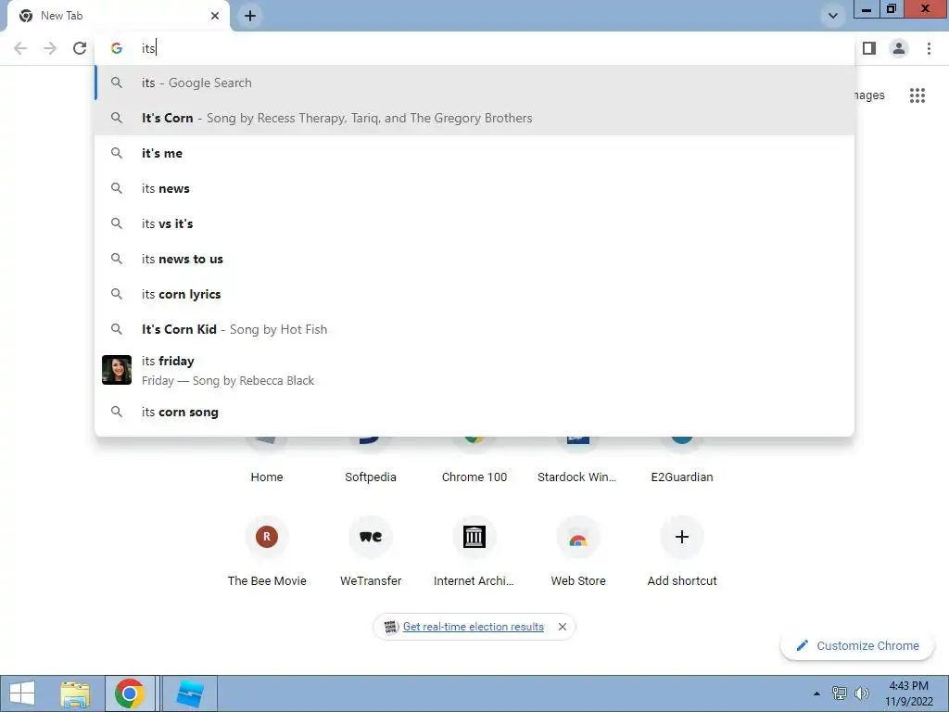Click the Google icon in the address bar
This screenshot has width=949, height=712.
tap(117, 48)
